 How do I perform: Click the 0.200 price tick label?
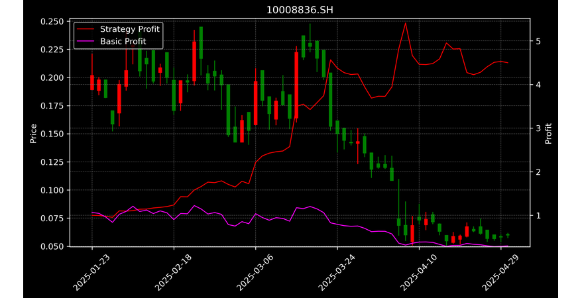pyautogui.click(x=52, y=78)
